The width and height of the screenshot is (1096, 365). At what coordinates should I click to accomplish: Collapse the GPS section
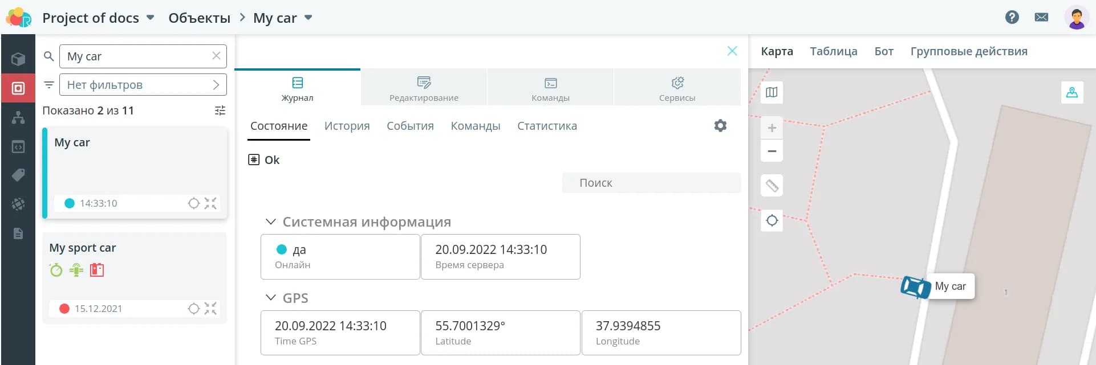coord(271,298)
